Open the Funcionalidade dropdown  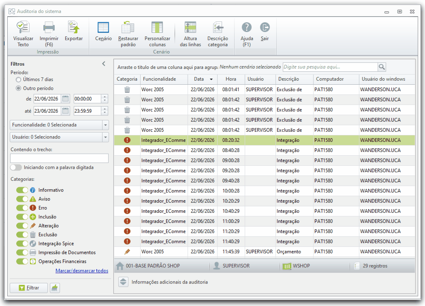pos(105,125)
